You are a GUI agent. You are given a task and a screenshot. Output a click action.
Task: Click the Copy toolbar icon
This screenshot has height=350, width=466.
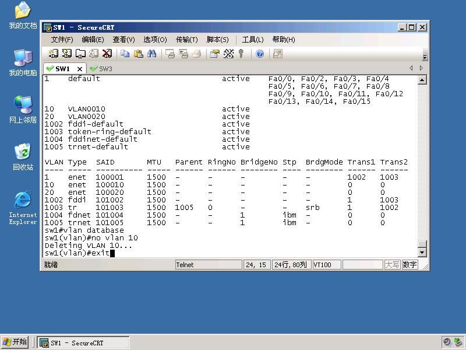(x=125, y=54)
